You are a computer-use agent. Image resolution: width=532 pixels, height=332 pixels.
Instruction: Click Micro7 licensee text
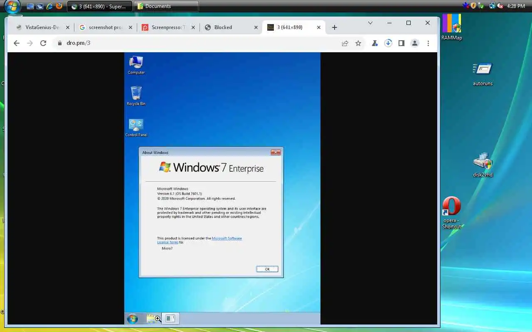tap(167, 248)
